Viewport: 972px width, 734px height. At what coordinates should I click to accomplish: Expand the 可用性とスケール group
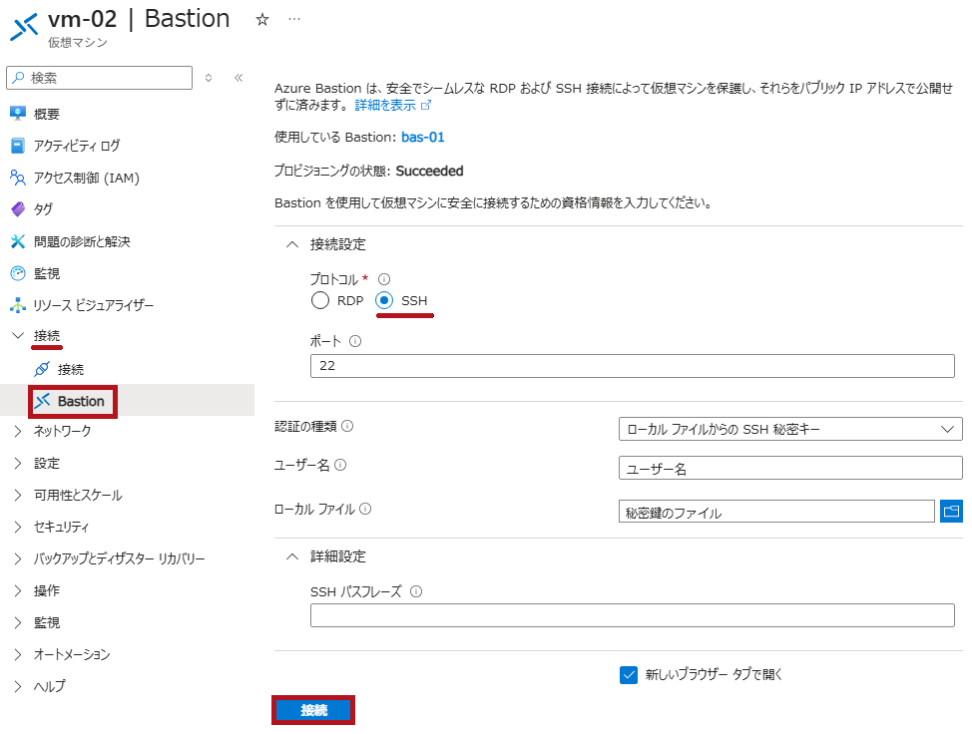18,495
